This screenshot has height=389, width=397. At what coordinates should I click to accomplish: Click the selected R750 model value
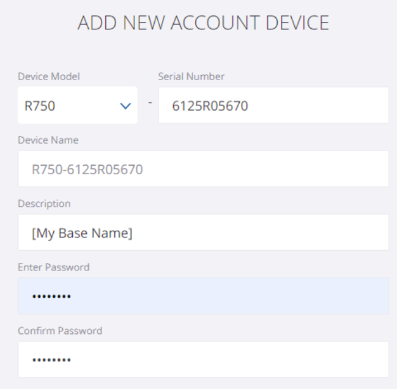[40, 106]
